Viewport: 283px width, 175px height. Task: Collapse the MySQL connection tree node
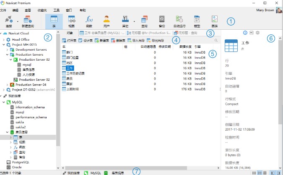pos(4,102)
